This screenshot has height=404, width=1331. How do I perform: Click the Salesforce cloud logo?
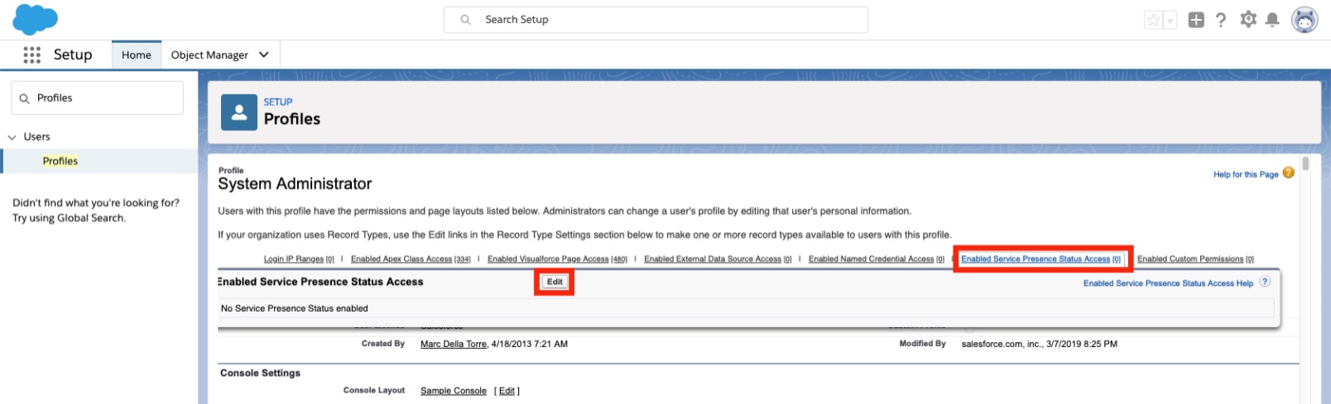pyautogui.click(x=36, y=19)
